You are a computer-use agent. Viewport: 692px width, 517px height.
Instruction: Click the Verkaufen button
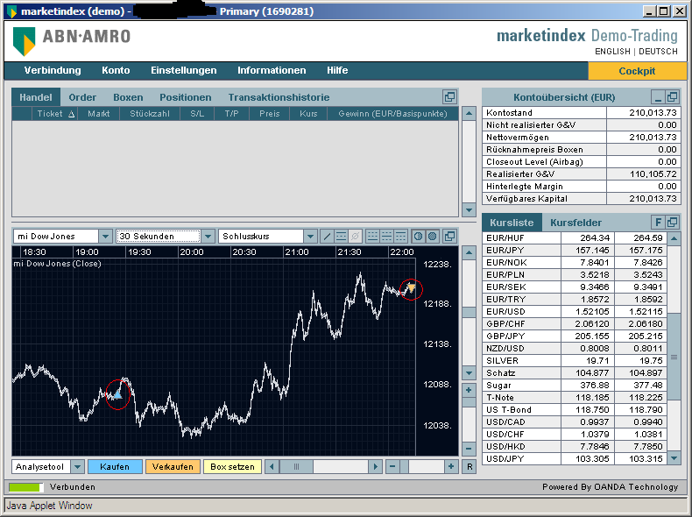tap(173, 467)
